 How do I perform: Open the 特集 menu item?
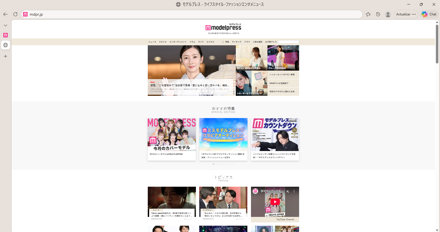coord(227,42)
